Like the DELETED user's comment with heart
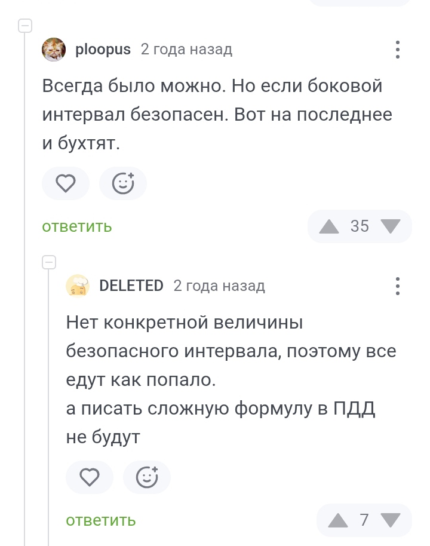This screenshot has width=430, height=546. click(90, 477)
